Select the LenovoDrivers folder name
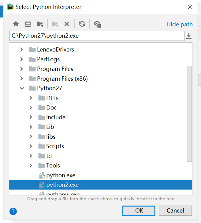This screenshot has width=201, height=223. point(55,50)
